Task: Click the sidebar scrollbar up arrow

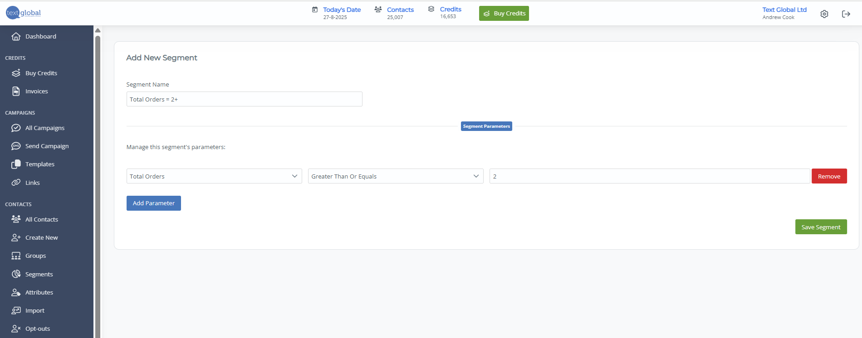Action: [98, 30]
